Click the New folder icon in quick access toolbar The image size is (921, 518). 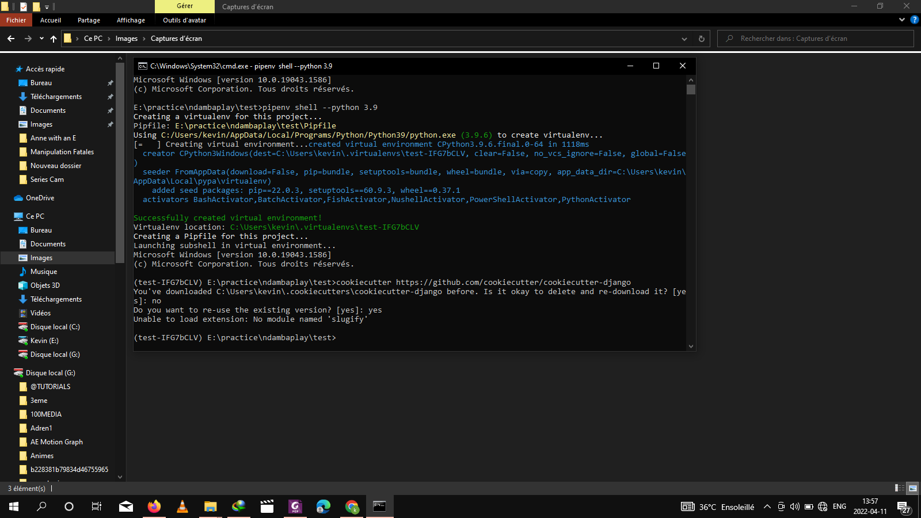click(36, 6)
